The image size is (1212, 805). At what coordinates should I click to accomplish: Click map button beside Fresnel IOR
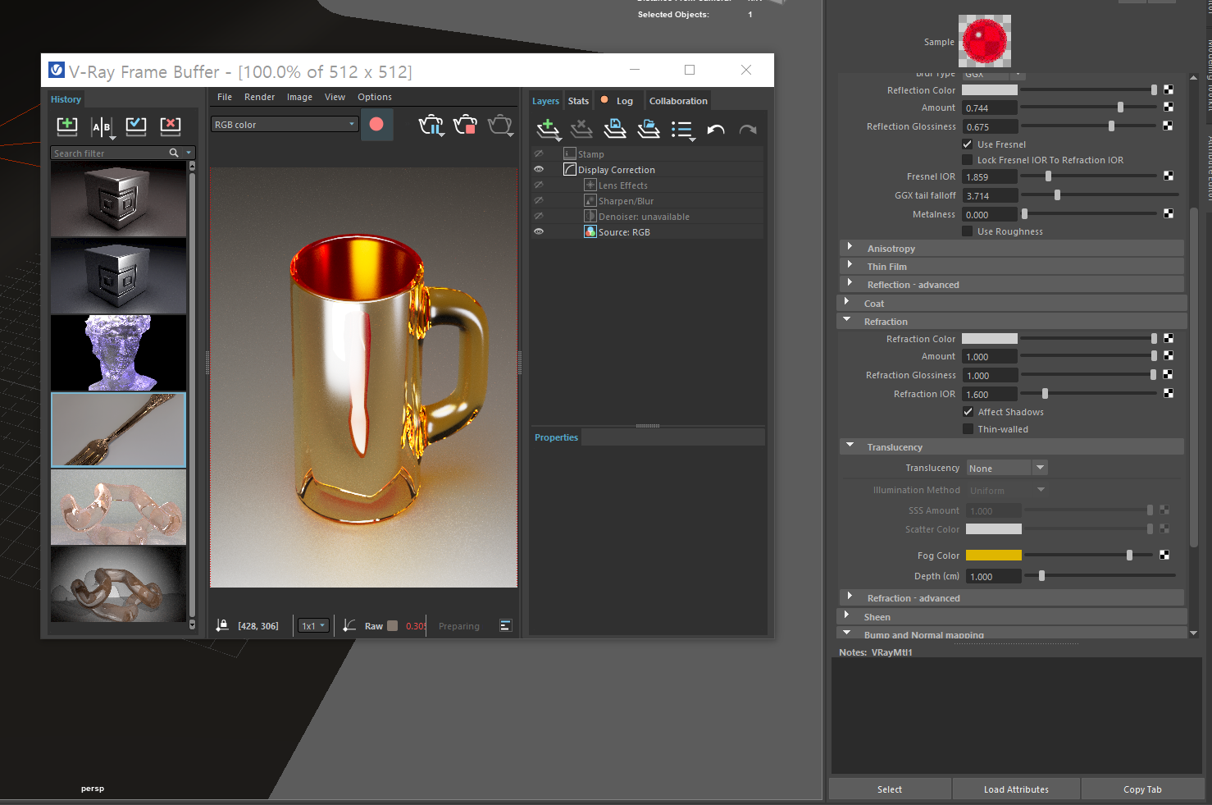tap(1169, 176)
